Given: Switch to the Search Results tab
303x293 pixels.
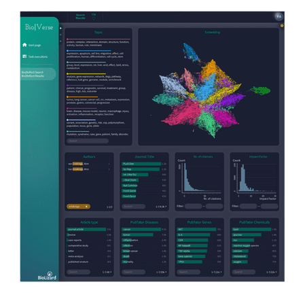Looking at the screenshot, I should click(x=80, y=16).
